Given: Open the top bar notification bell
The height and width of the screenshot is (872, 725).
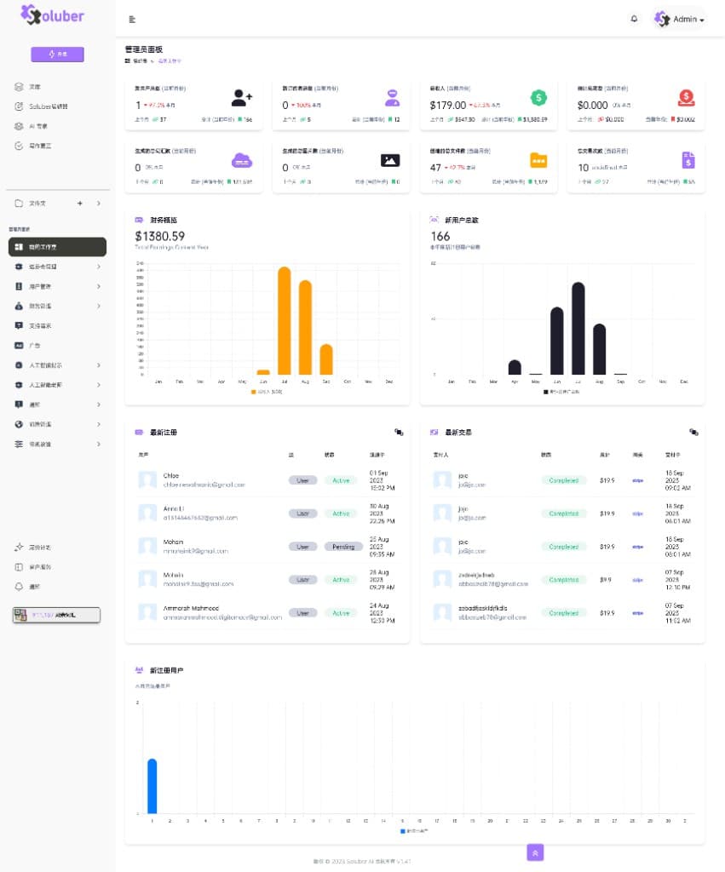Looking at the screenshot, I should pos(634,19).
